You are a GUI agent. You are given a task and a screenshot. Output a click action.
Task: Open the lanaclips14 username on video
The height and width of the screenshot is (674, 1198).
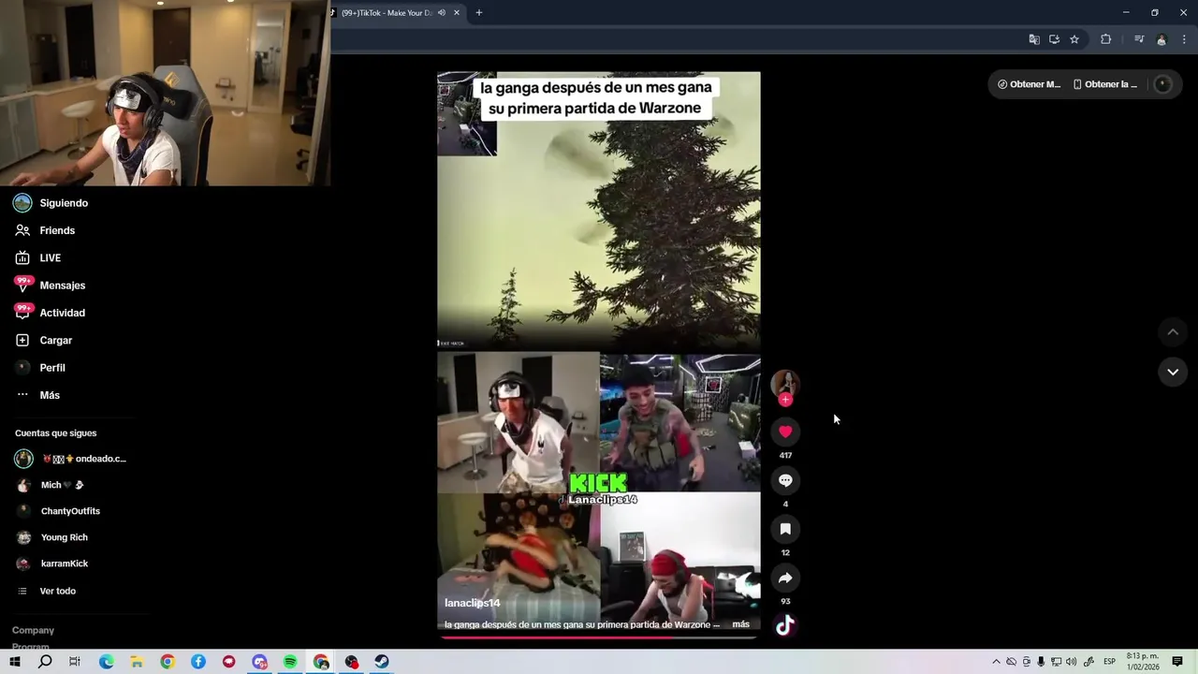472,603
